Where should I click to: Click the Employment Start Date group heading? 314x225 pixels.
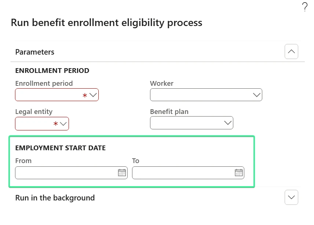[x=61, y=148]
